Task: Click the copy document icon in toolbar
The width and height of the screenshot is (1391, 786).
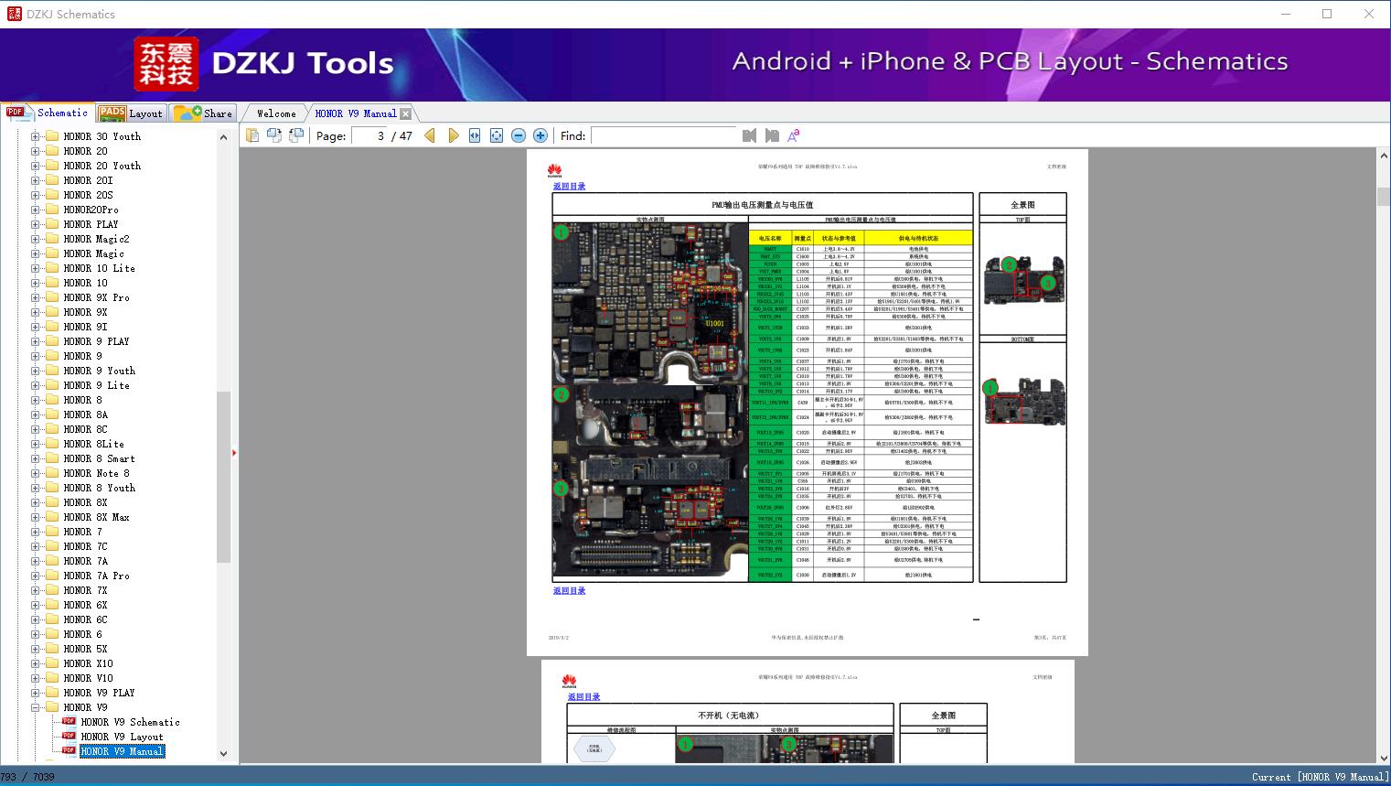Action: (x=251, y=135)
